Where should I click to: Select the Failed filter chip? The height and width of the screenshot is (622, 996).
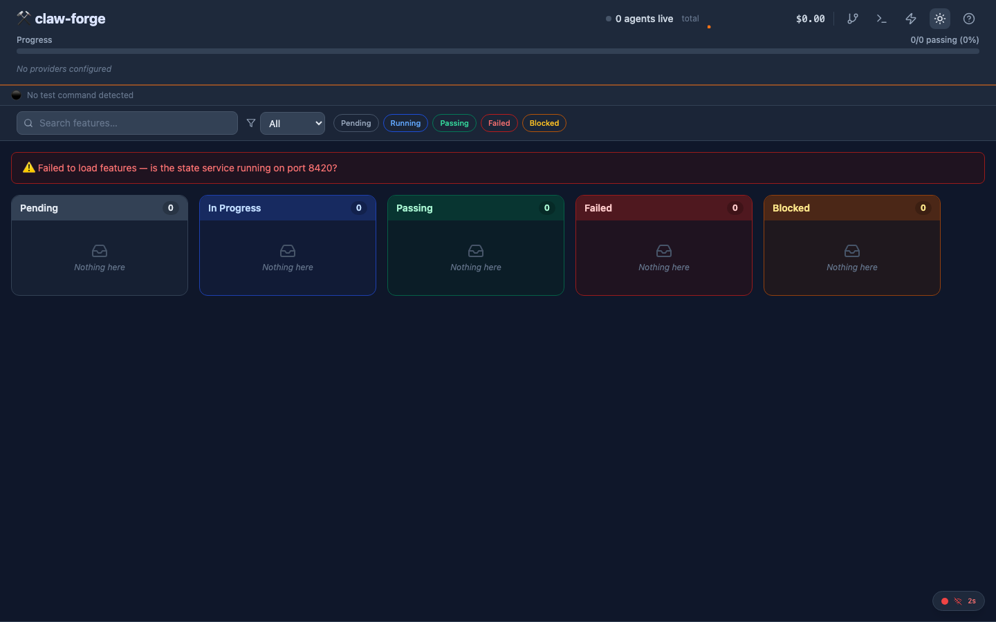499,123
